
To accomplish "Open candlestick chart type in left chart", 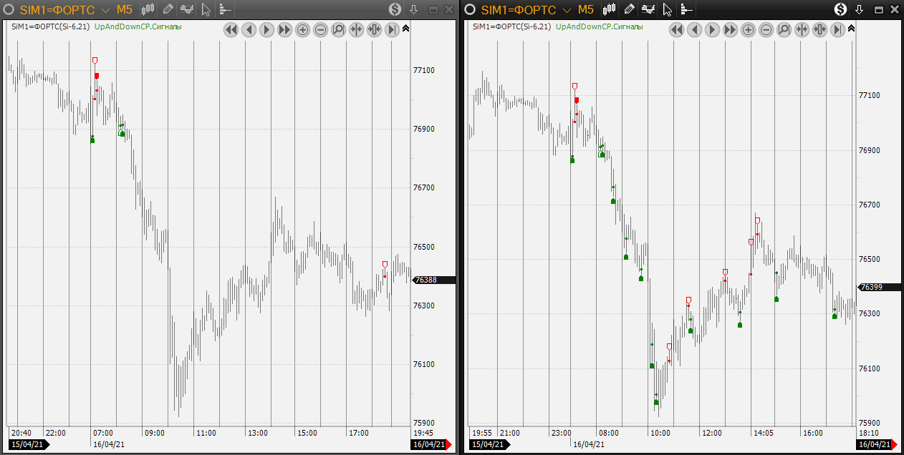I will pyautogui.click(x=148, y=9).
